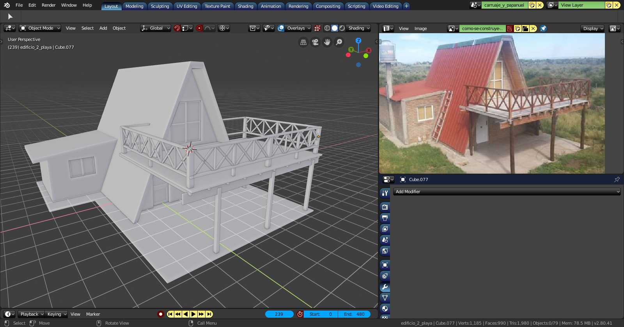The image size is (624, 327).
Task: Open the Global transform orientation dropdown
Action: 156,28
